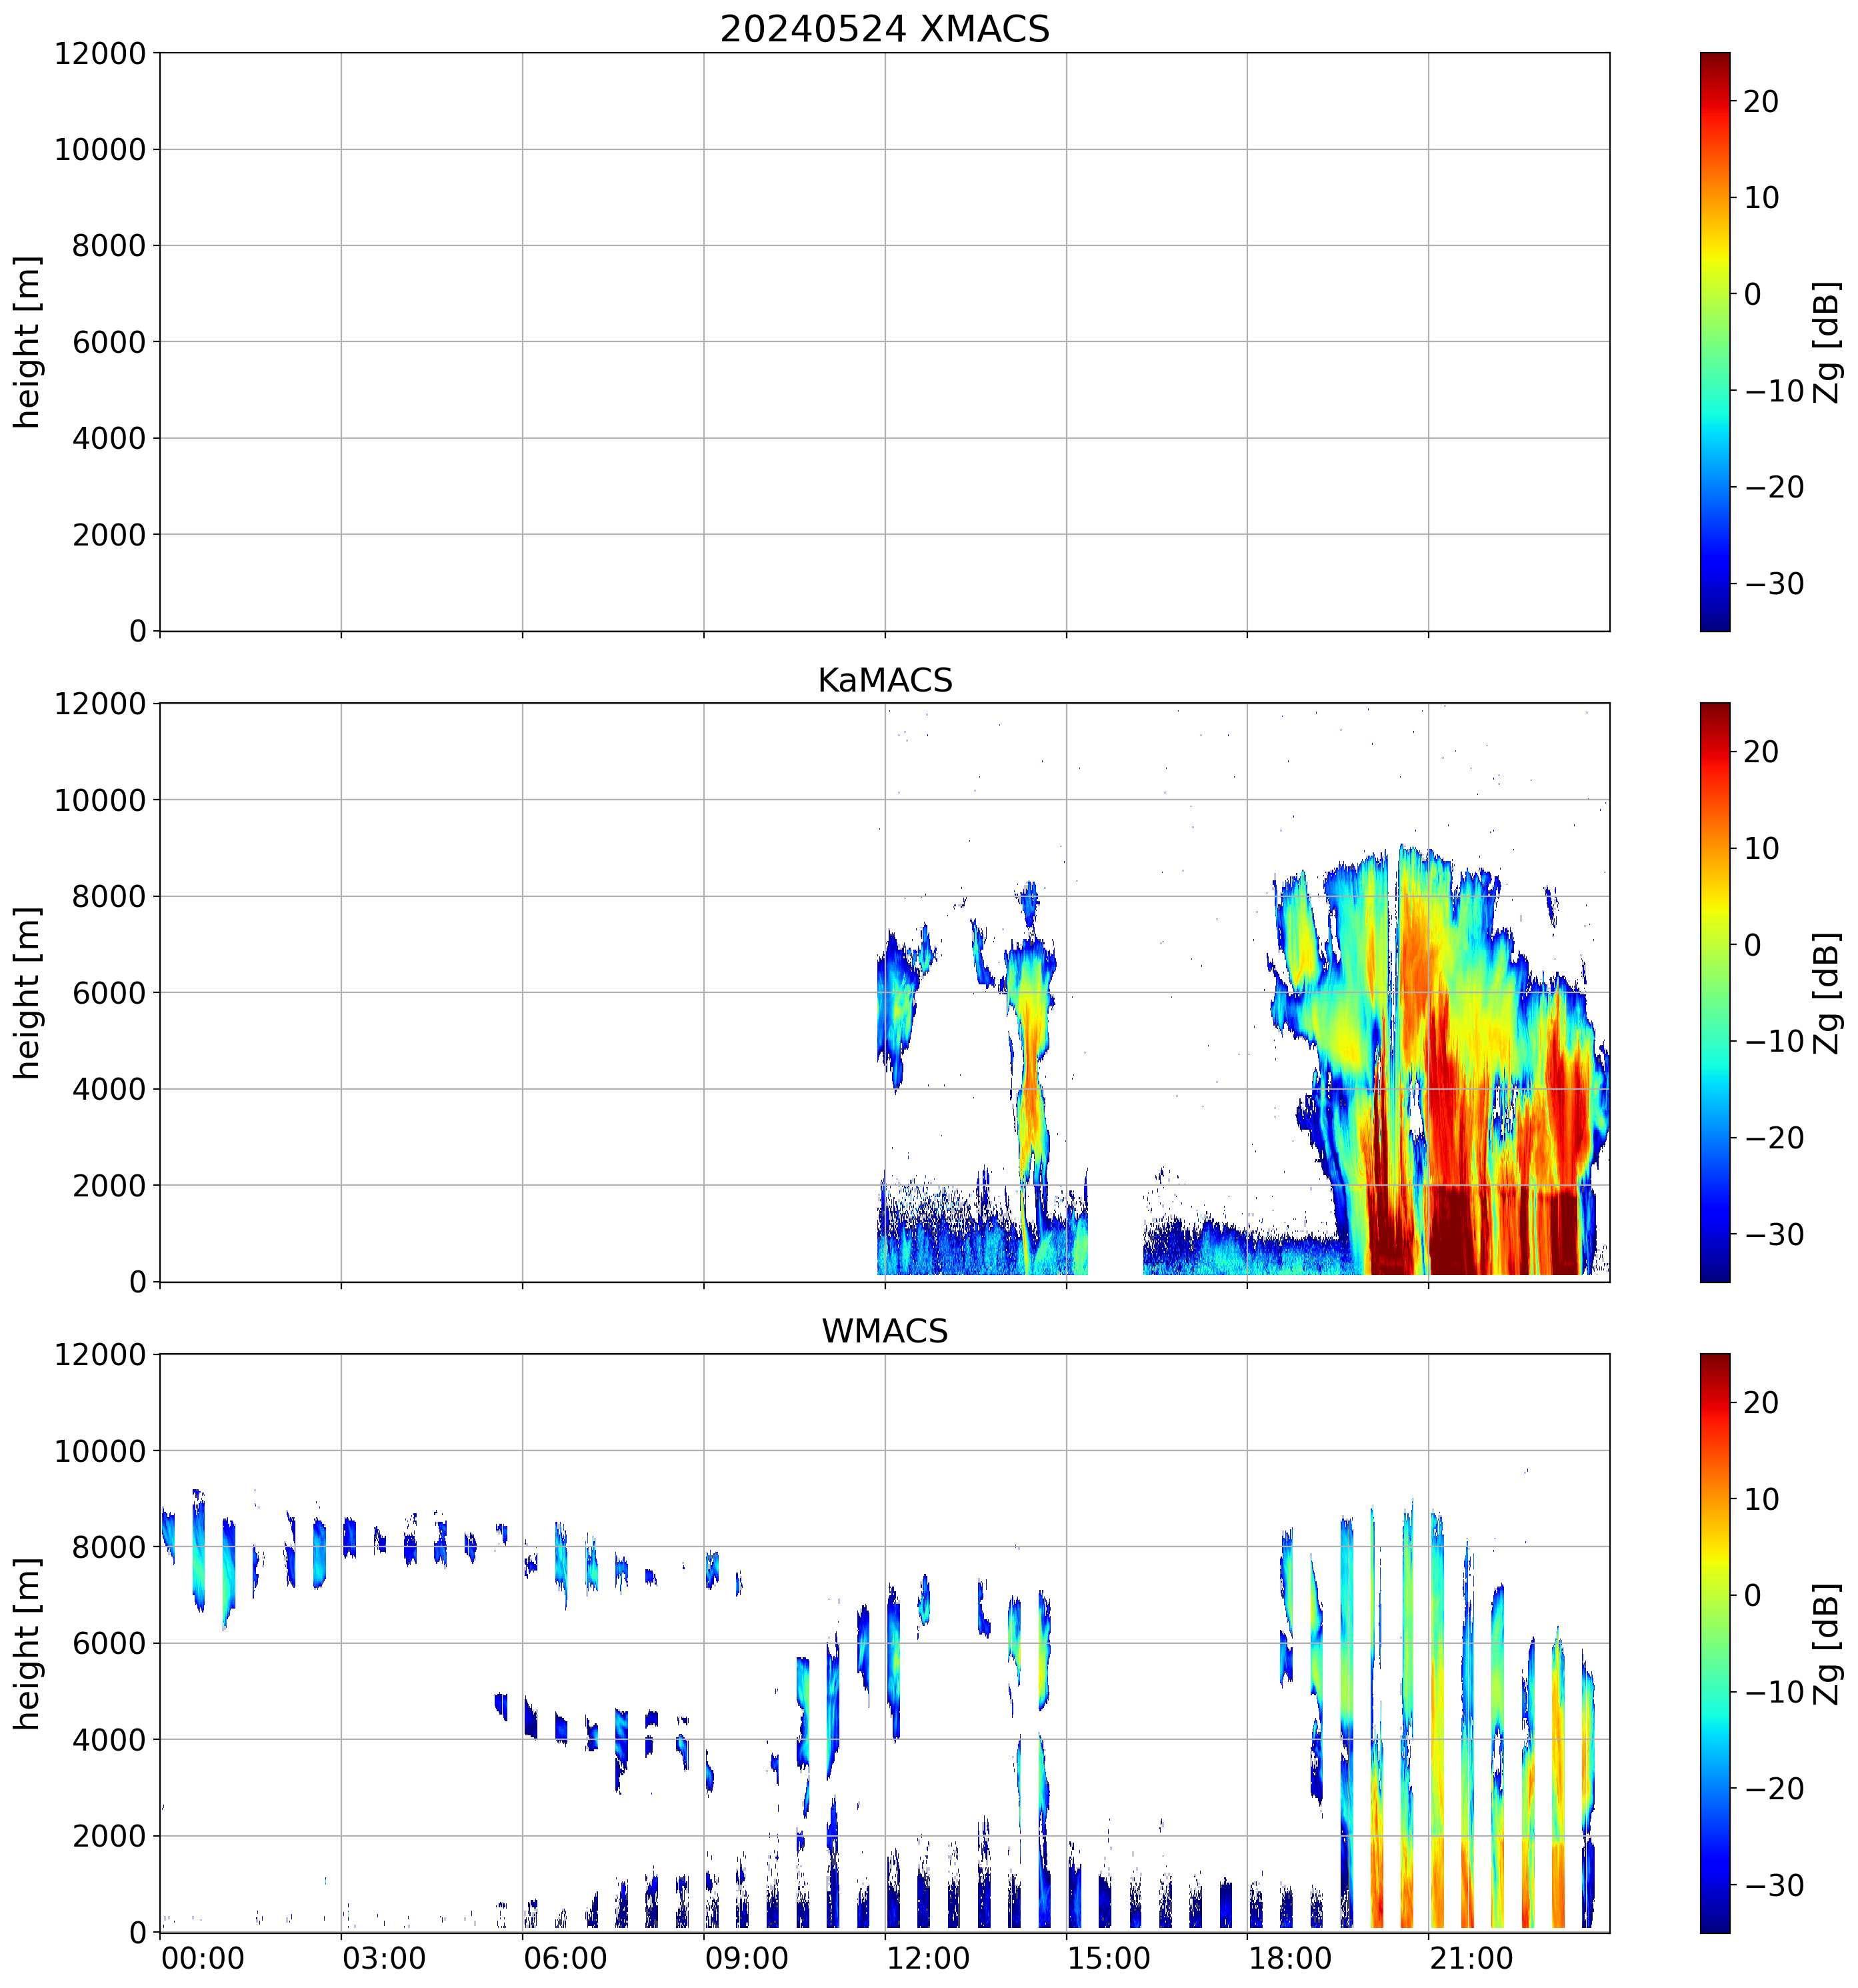Click the 09:00 time axis label
The image size is (1858, 1988).
click(747, 1958)
